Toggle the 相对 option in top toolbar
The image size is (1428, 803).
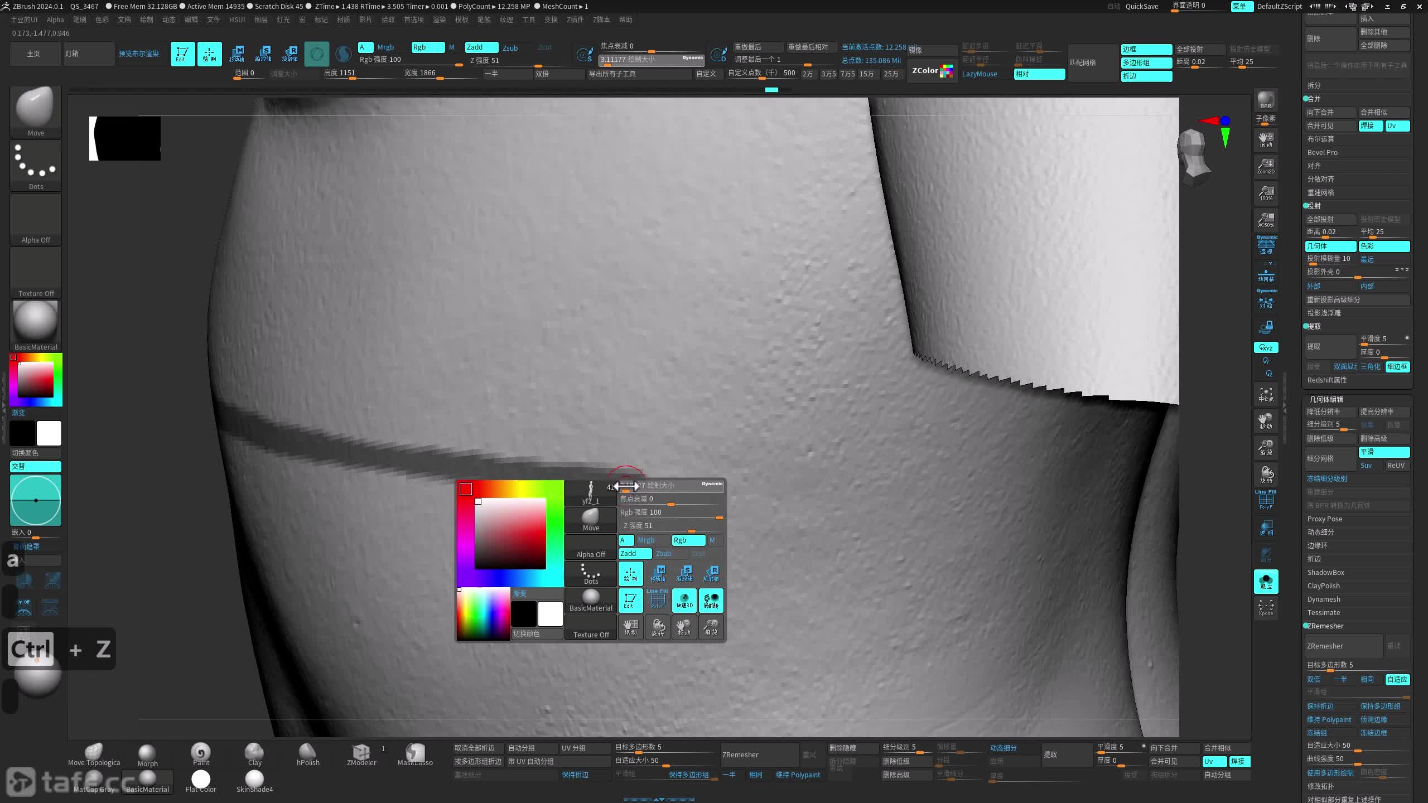pyautogui.click(x=1039, y=74)
